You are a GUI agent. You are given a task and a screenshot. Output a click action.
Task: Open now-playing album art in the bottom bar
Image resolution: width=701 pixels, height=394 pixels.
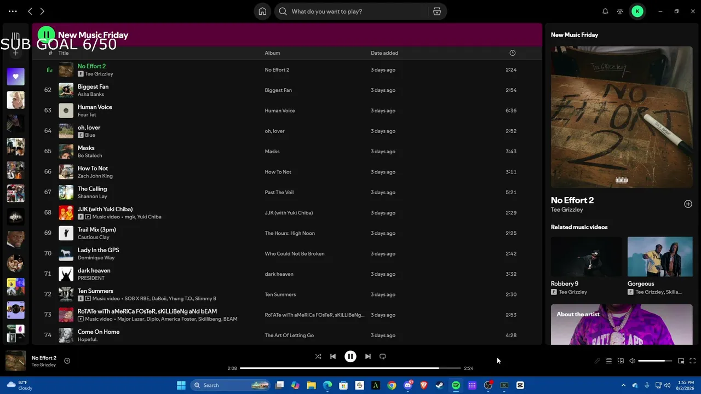point(15,361)
